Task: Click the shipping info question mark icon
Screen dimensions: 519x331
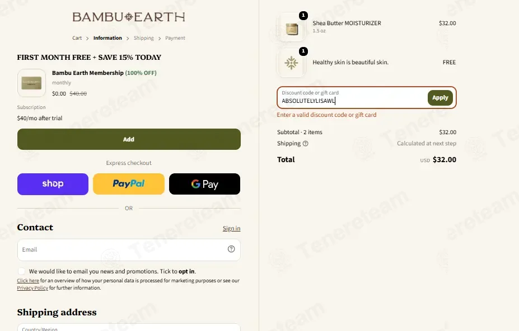Action: click(306, 144)
